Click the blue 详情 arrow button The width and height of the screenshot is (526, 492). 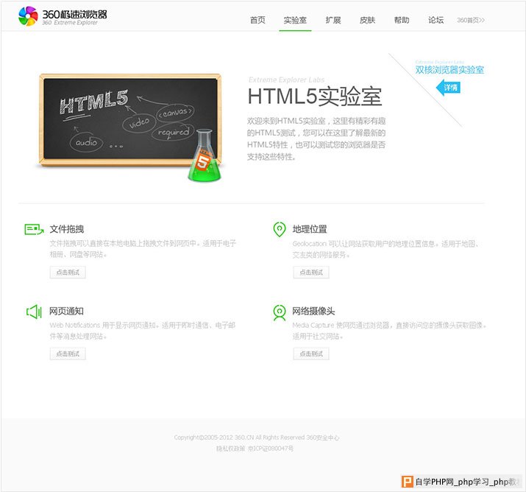click(x=448, y=88)
